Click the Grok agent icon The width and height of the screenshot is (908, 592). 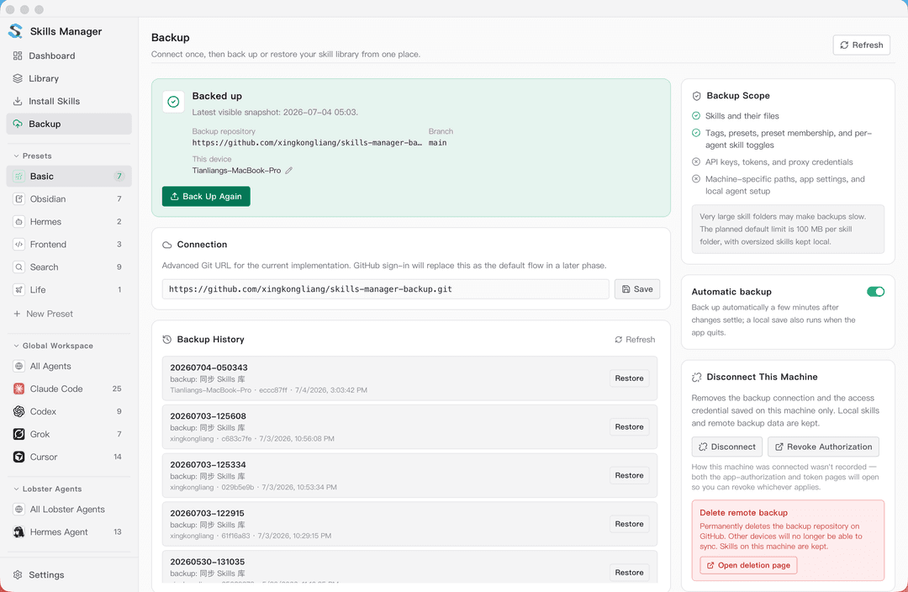tap(19, 434)
